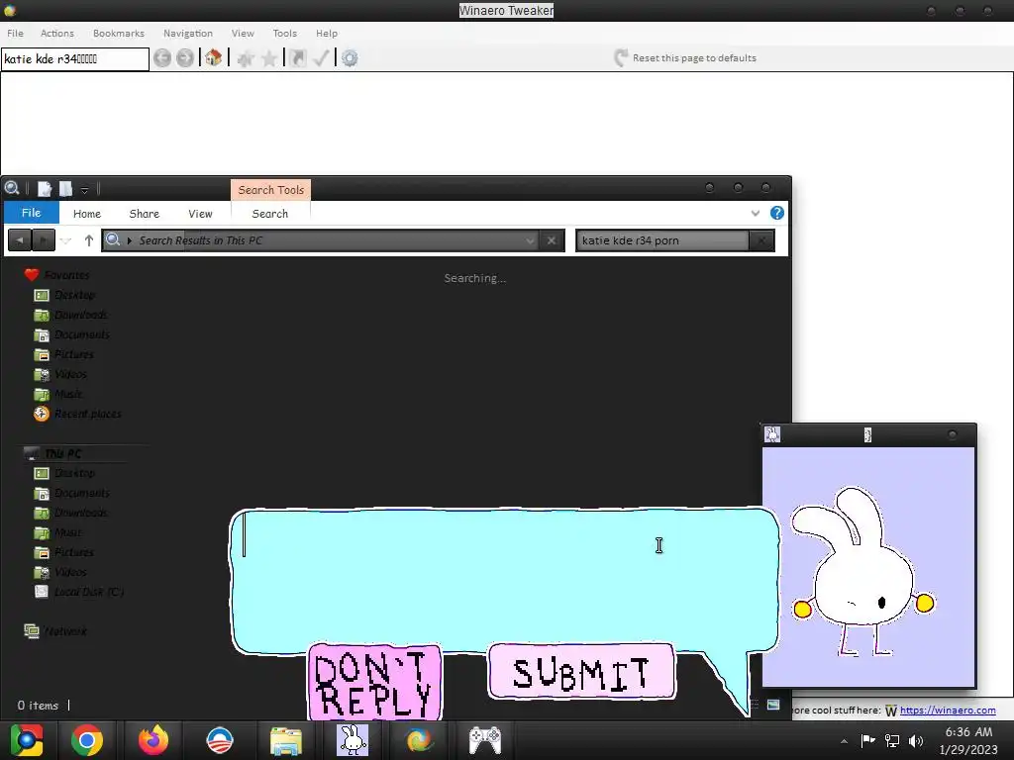The image size is (1014, 760).
Task: Click Explorer forward arrow button
Action: 44,240
